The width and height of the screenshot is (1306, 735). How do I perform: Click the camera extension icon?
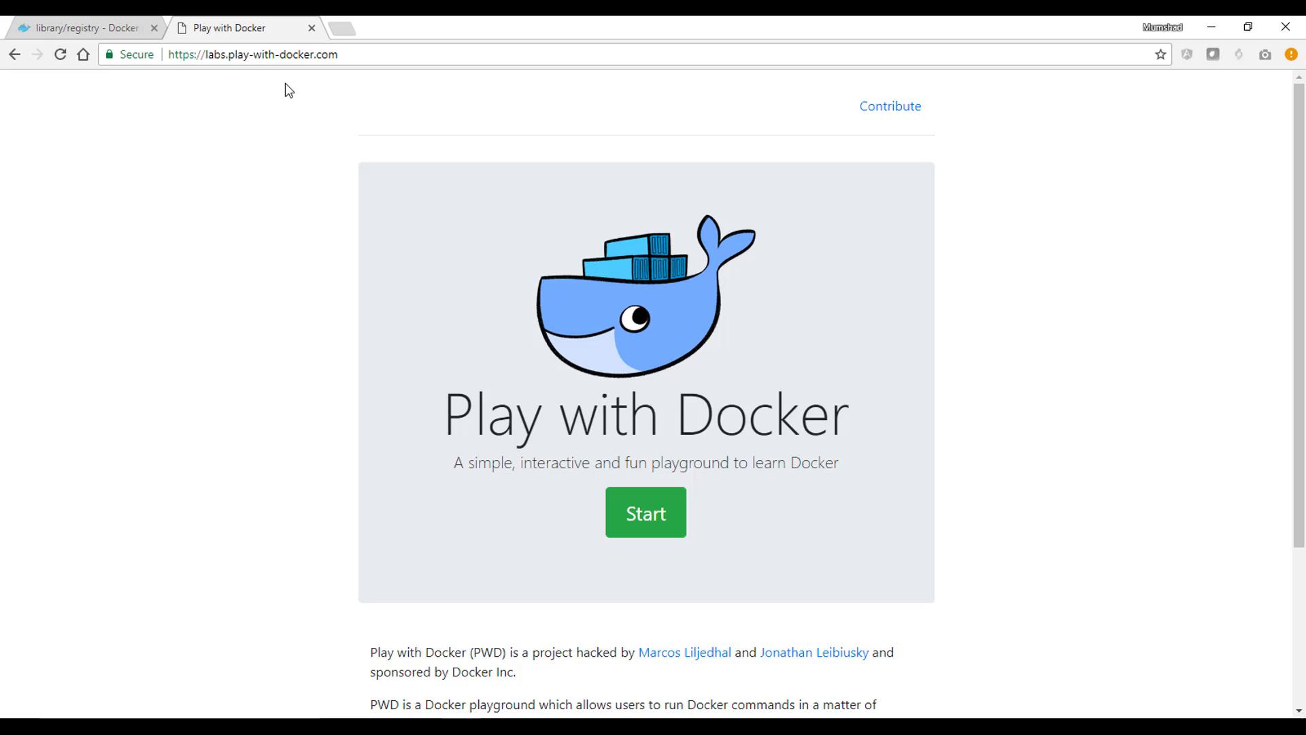[1265, 54]
